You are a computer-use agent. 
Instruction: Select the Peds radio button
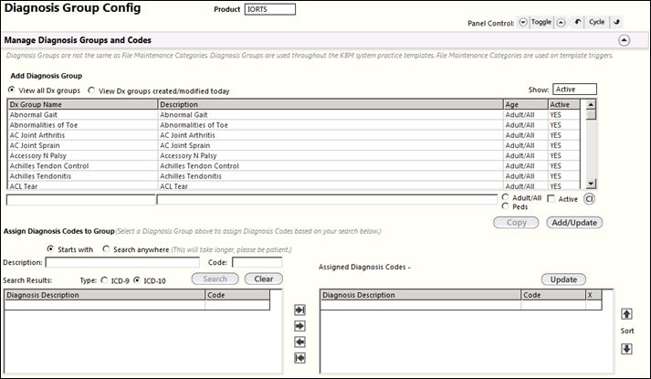pyautogui.click(x=505, y=205)
